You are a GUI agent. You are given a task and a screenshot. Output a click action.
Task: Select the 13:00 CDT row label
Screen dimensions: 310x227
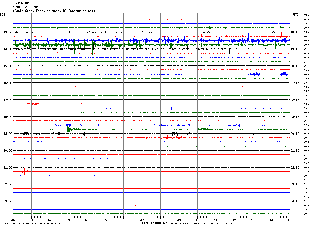pos(8,32)
